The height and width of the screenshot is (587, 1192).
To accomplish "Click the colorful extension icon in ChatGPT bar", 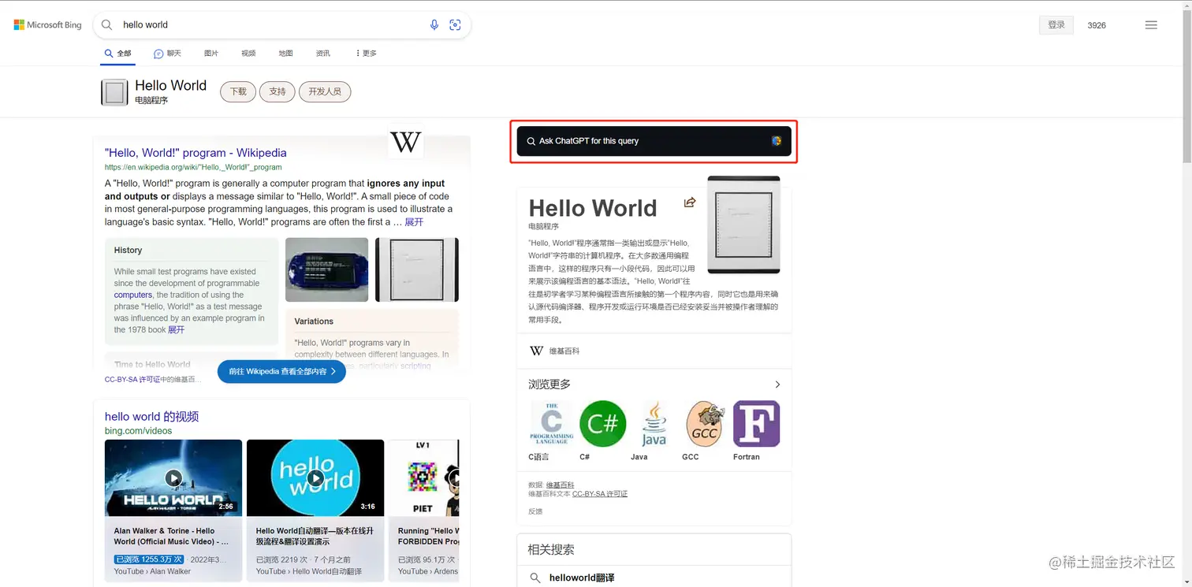I will (x=777, y=141).
